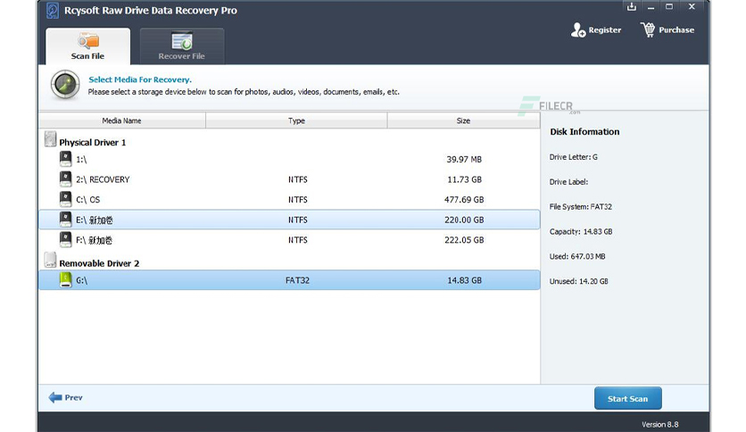The image size is (746, 432).
Task: Click the drive icon for F:\
Action: tap(66, 239)
